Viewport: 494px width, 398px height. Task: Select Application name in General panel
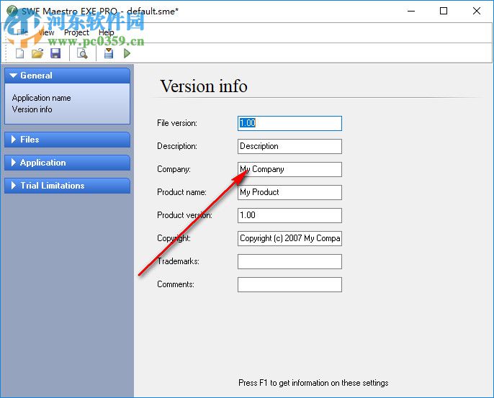click(x=41, y=98)
